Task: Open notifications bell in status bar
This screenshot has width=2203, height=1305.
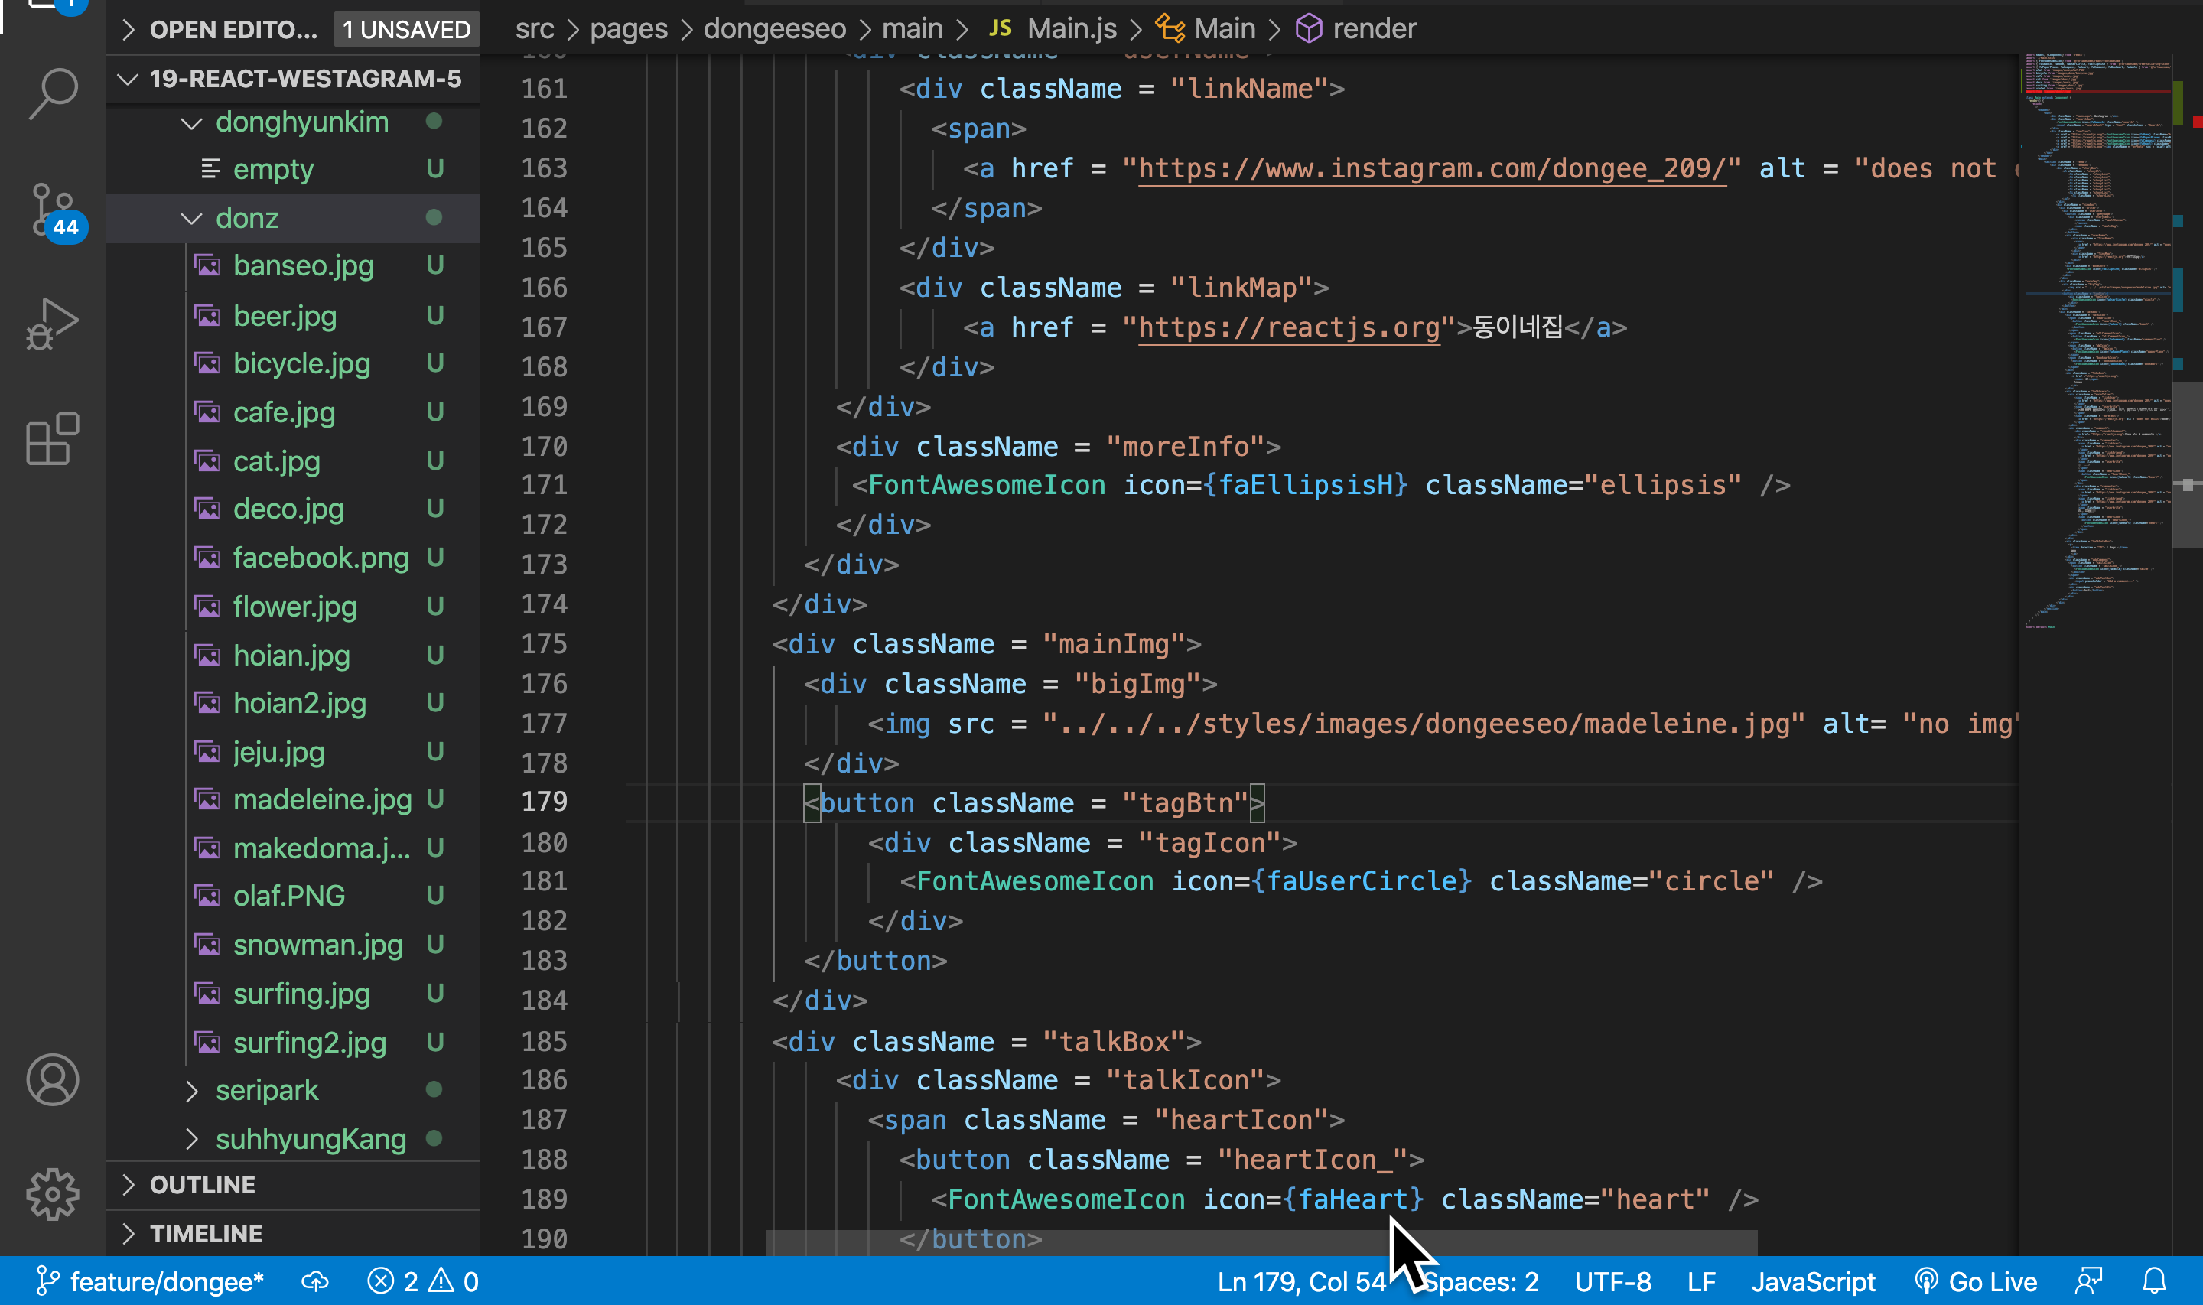Action: pos(2154,1281)
